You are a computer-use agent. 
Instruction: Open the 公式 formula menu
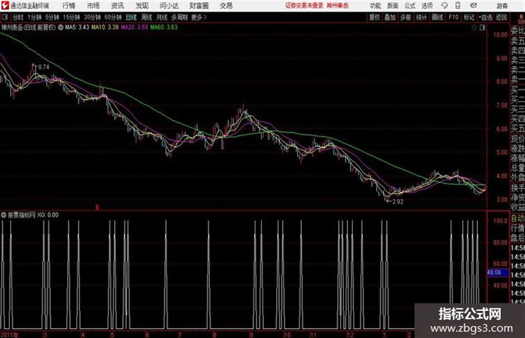click(410, 6)
